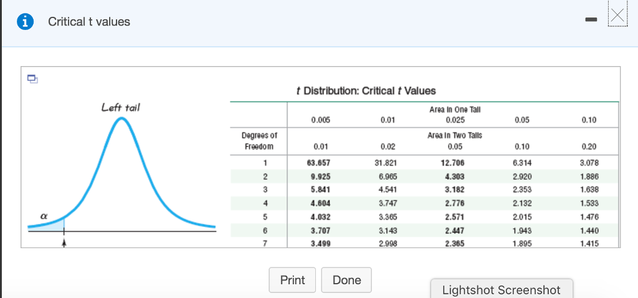The width and height of the screenshot is (638, 298).
Task: Close the Critical t values dialog
Action: click(x=617, y=16)
